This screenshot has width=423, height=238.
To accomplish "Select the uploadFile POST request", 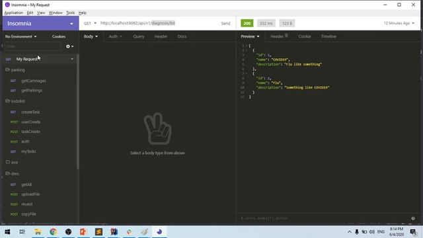I will click(x=30, y=194).
